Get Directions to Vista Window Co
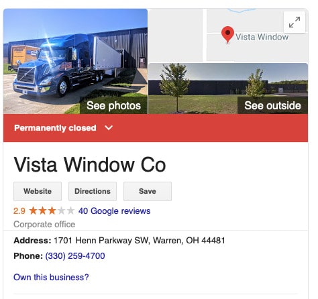This screenshot has width=318, height=299. pos(93,191)
